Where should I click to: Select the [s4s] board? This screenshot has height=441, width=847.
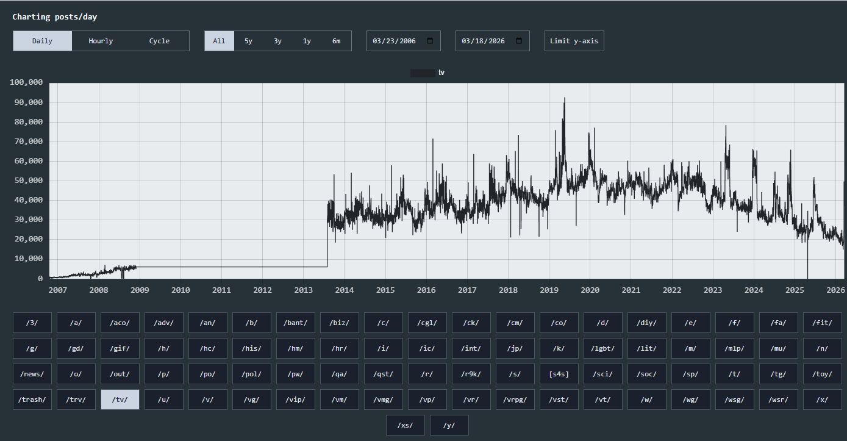tap(559, 374)
